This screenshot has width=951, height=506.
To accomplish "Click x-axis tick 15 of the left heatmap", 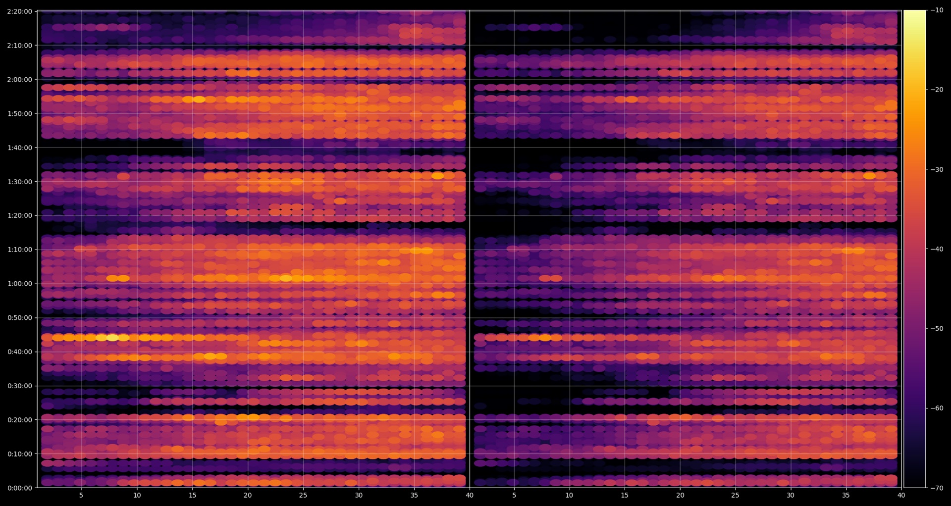I will coord(192,495).
